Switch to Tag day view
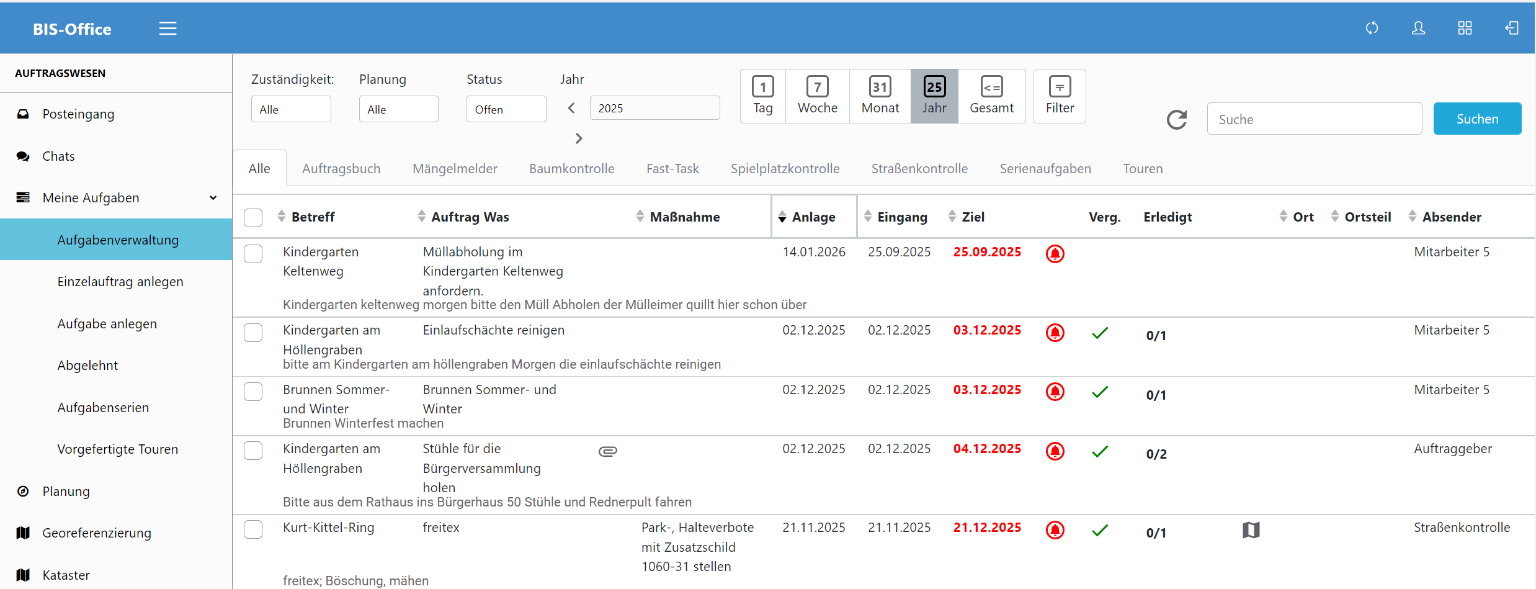 [763, 96]
